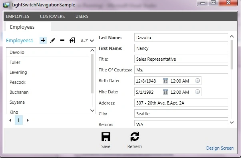This screenshot has width=241, height=158.
Task: Click details pane scroll down arrow
Action: (232, 122)
